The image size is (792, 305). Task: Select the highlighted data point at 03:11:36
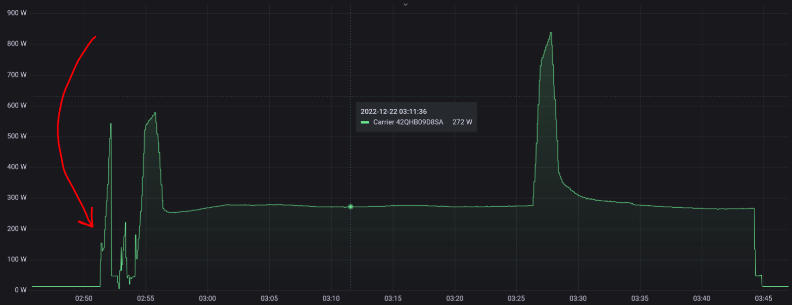pos(350,207)
